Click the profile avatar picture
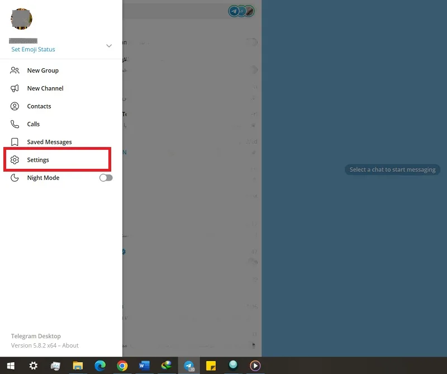This screenshot has width=447, height=374. (21, 19)
